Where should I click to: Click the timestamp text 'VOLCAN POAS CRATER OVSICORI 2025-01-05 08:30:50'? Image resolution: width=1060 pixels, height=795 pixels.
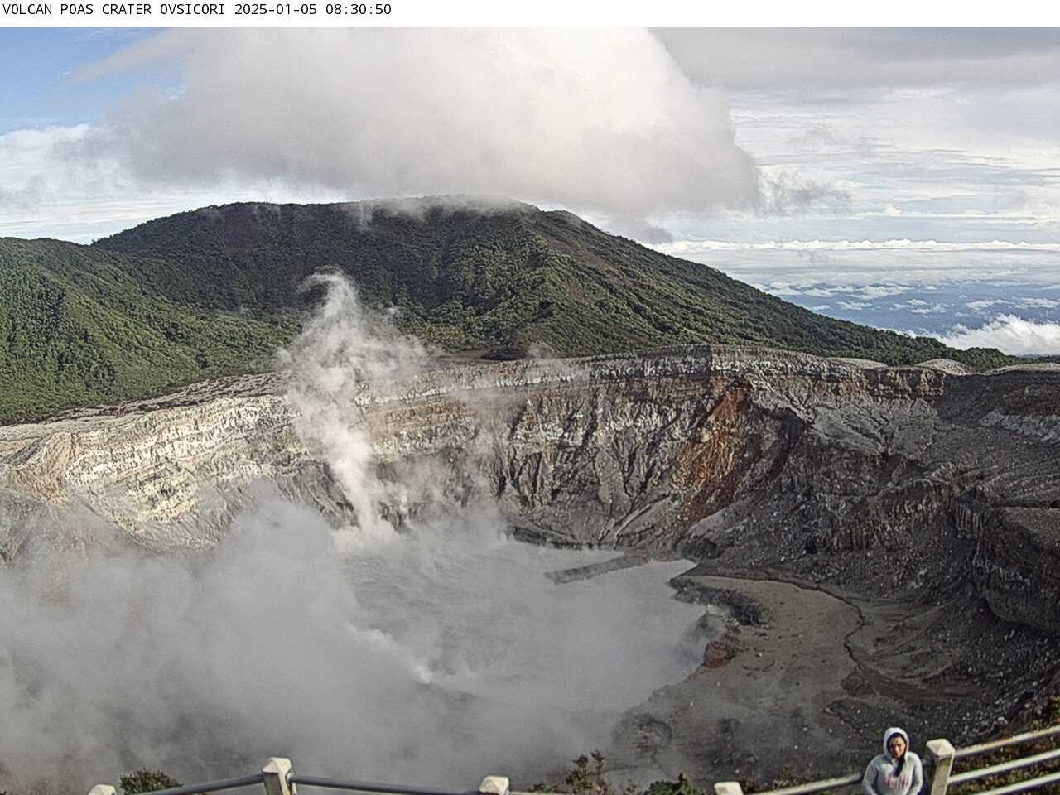click(x=196, y=10)
